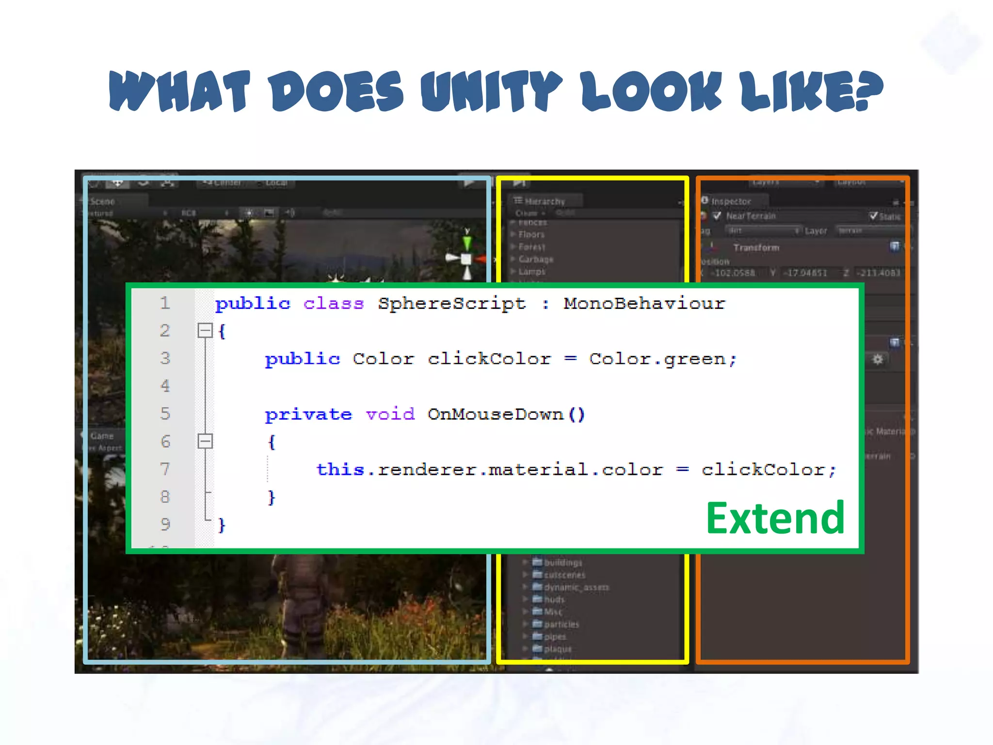Open the Hierarchy Create dropdown

click(x=529, y=213)
